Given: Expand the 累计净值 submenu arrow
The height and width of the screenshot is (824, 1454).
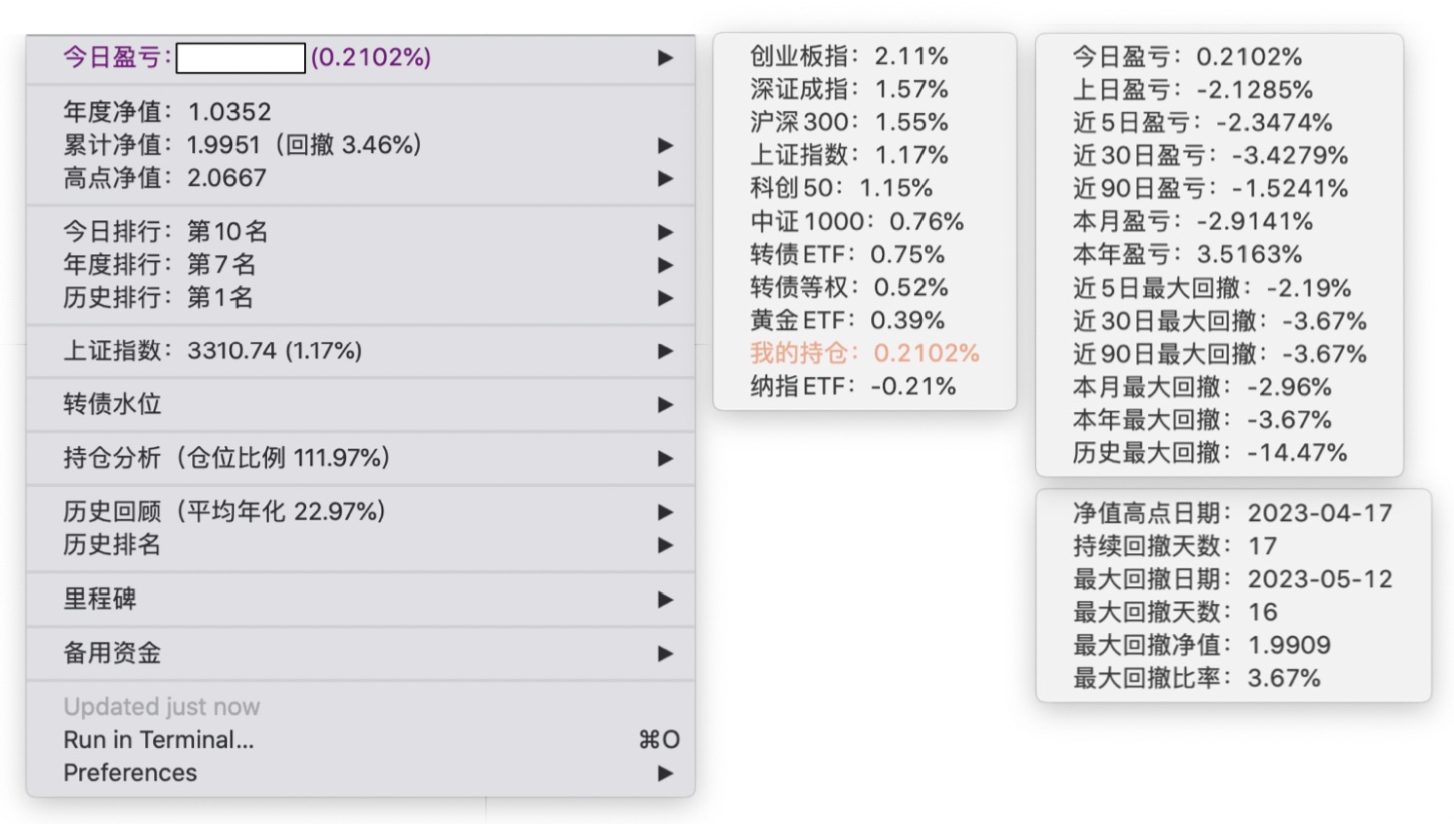Looking at the screenshot, I should (x=666, y=145).
